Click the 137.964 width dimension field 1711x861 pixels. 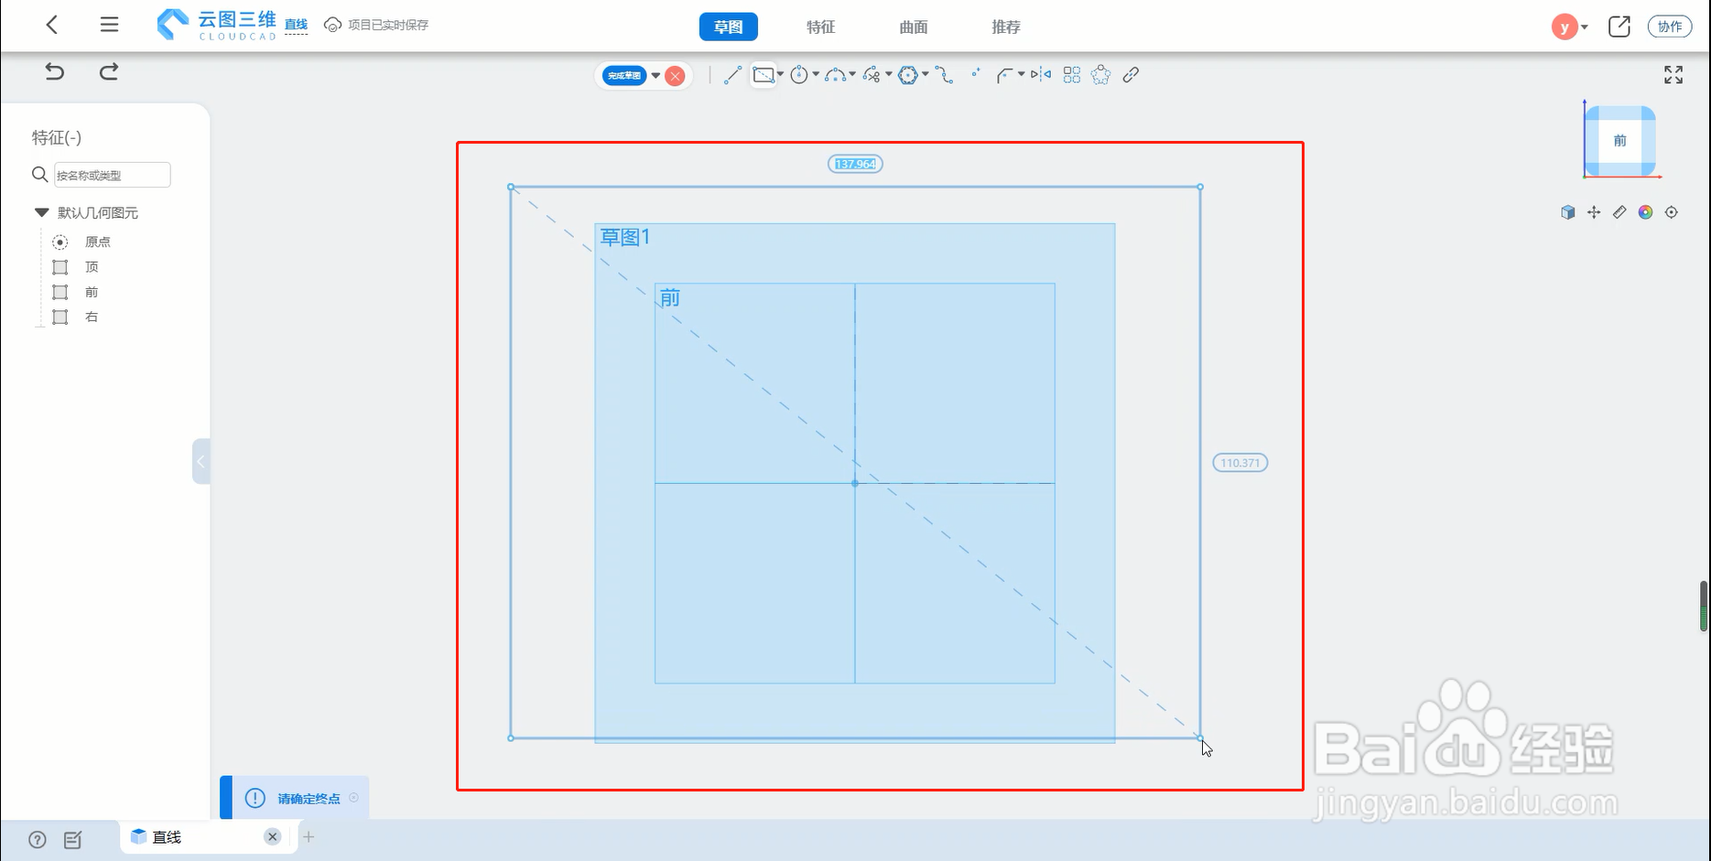pyautogui.click(x=855, y=164)
